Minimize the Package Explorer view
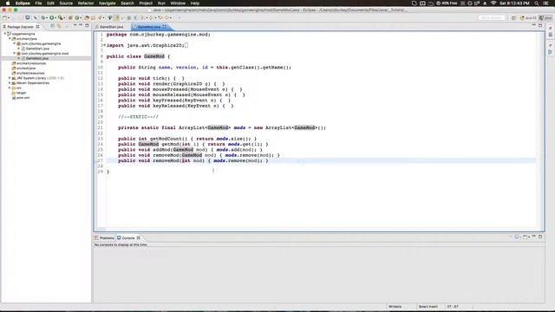 click(81, 25)
